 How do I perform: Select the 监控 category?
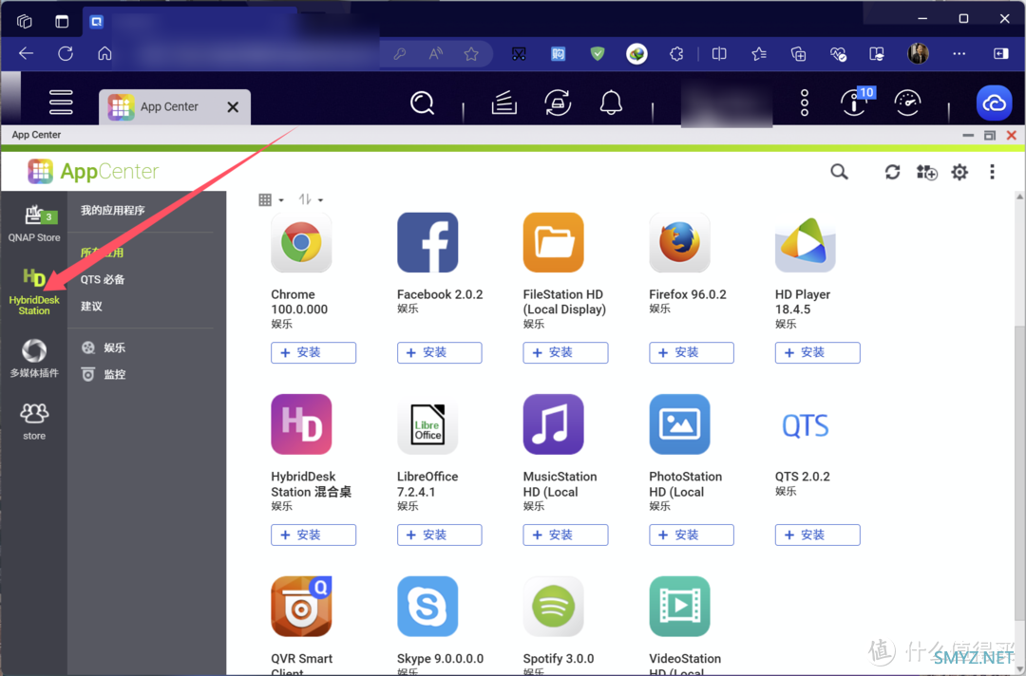104,374
